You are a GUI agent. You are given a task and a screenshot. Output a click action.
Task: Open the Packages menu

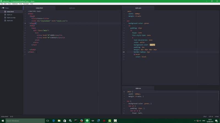(26, 4)
